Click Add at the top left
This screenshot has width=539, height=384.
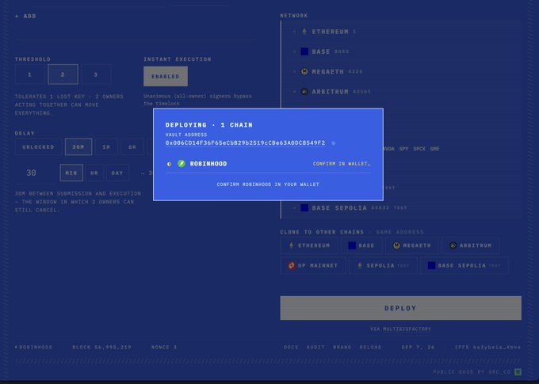(x=26, y=16)
